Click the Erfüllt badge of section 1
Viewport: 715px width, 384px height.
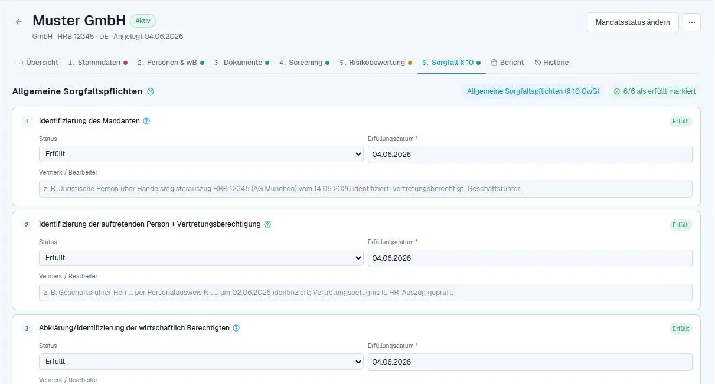(681, 122)
